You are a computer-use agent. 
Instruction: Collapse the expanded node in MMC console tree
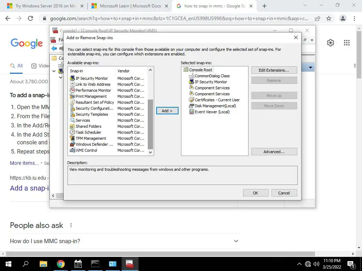pyautogui.click(x=54, y=71)
